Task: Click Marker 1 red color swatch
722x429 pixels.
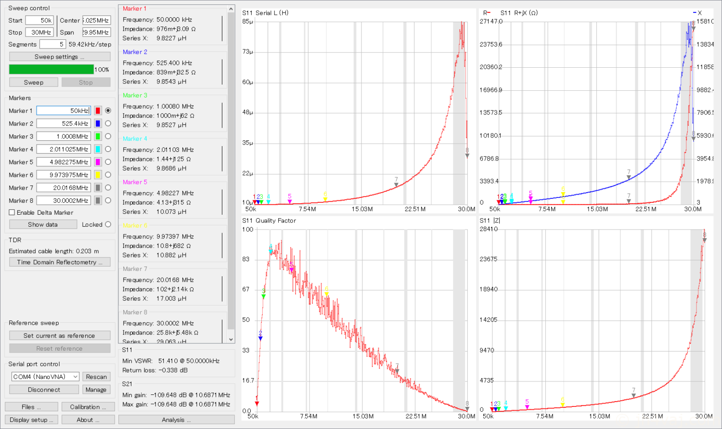Action: 98,110
